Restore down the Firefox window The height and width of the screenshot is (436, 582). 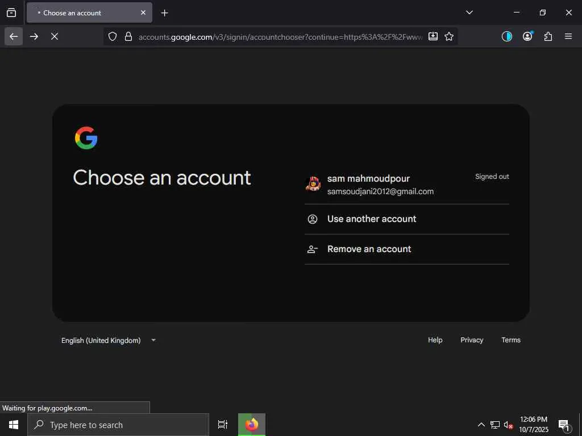pos(542,12)
